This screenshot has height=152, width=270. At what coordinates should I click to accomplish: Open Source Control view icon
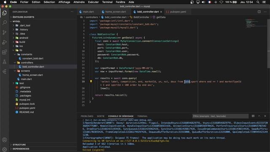coord(5,33)
